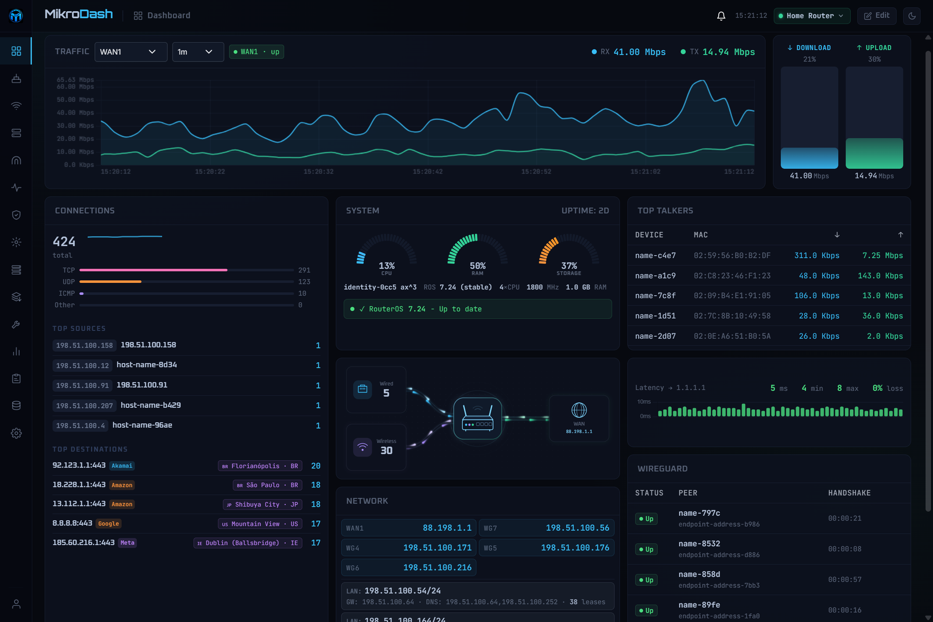933x622 pixels.
Task: Click destination 8.8.8.8:443 row
Action: point(187,523)
